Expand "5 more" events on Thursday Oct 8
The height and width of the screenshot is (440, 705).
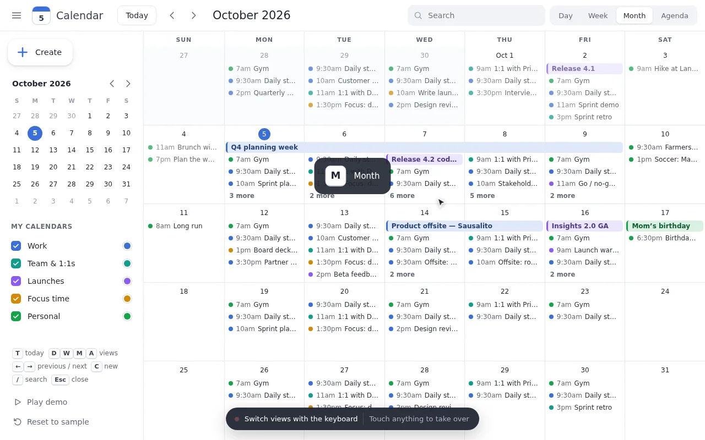point(482,196)
